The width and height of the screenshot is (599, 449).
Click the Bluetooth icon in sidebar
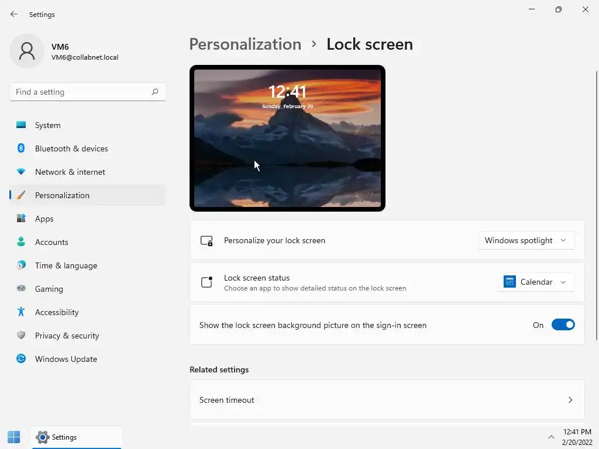point(21,148)
